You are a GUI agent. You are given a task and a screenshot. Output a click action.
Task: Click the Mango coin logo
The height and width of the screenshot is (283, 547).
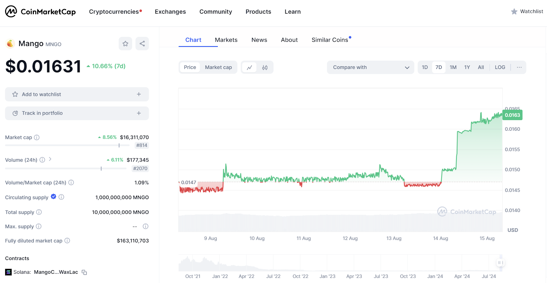point(10,44)
